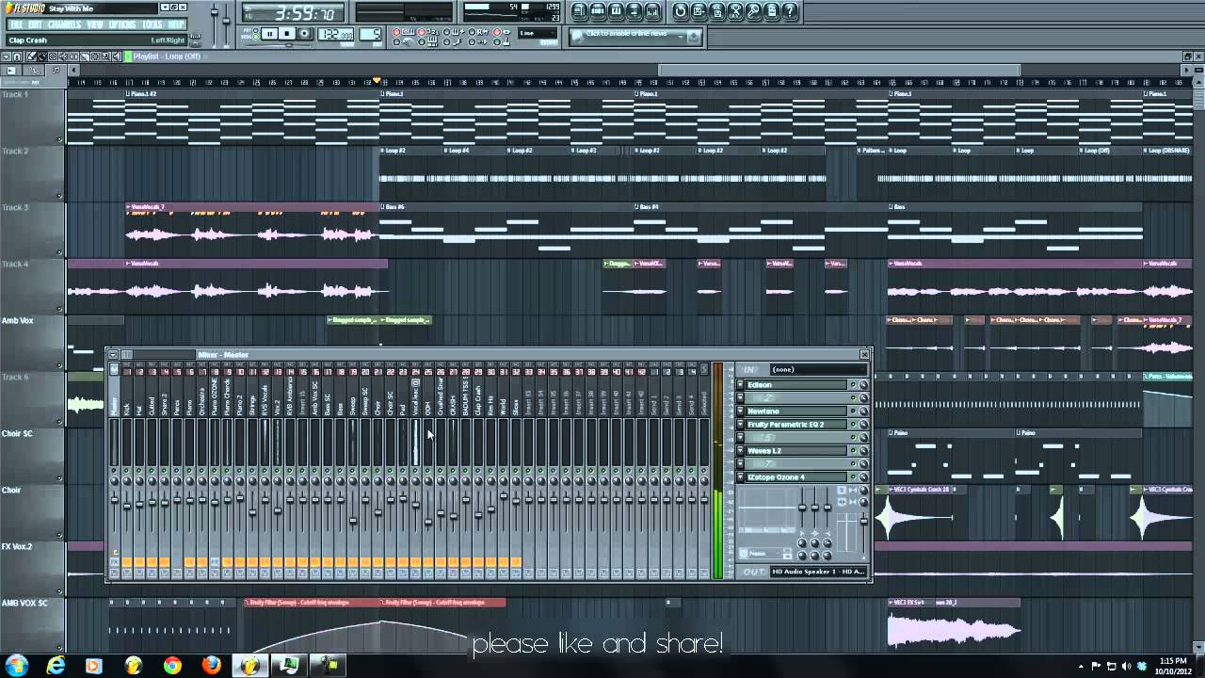Screen dimensions: 1205x678
Task: Click the orange playlist position marker
Action: coord(378,80)
